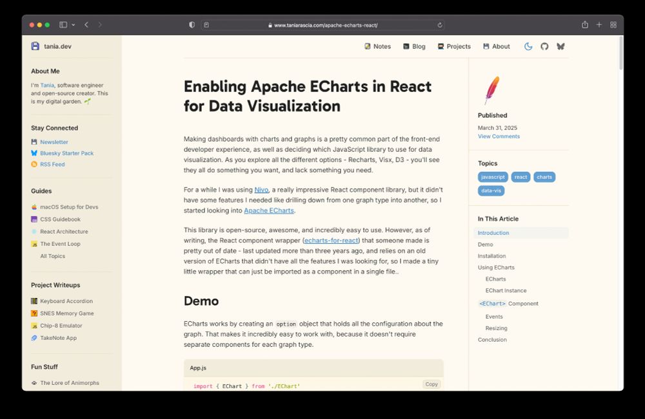Image resolution: width=645 pixels, height=419 pixels.
Task: Open the RSS Feed link
Action: (x=52, y=164)
